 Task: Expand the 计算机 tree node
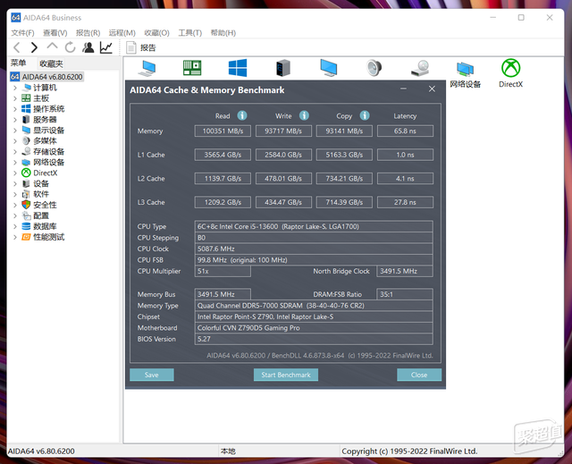pyautogui.click(x=15, y=88)
